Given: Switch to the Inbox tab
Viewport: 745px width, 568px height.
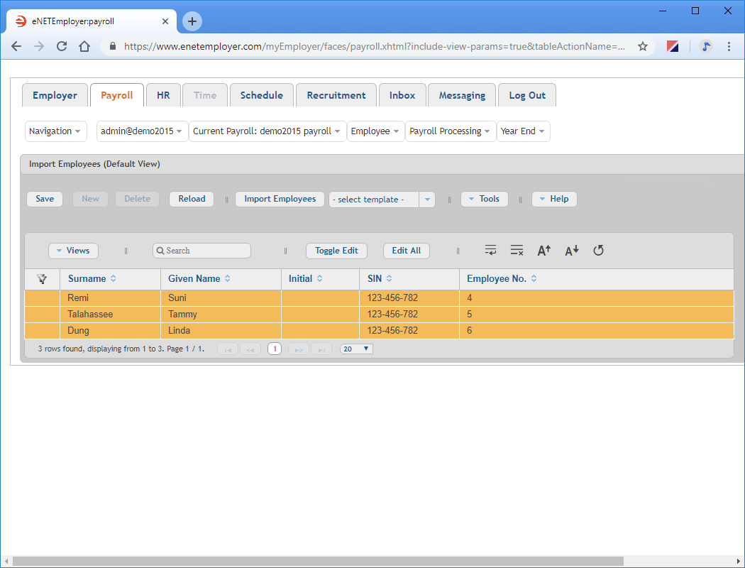Looking at the screenshot, I should click(402, 95).
